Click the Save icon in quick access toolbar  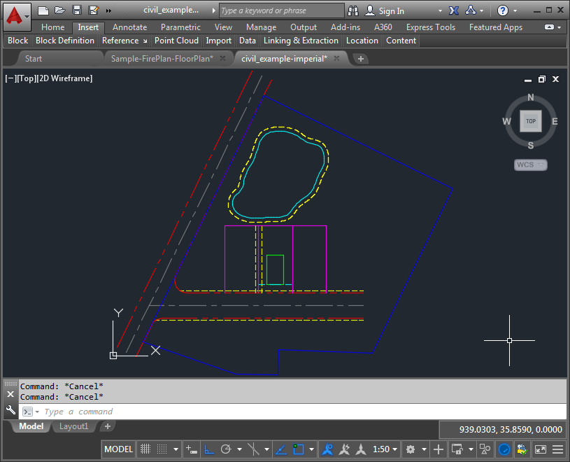pyautogui.click(x=77, y=10)
